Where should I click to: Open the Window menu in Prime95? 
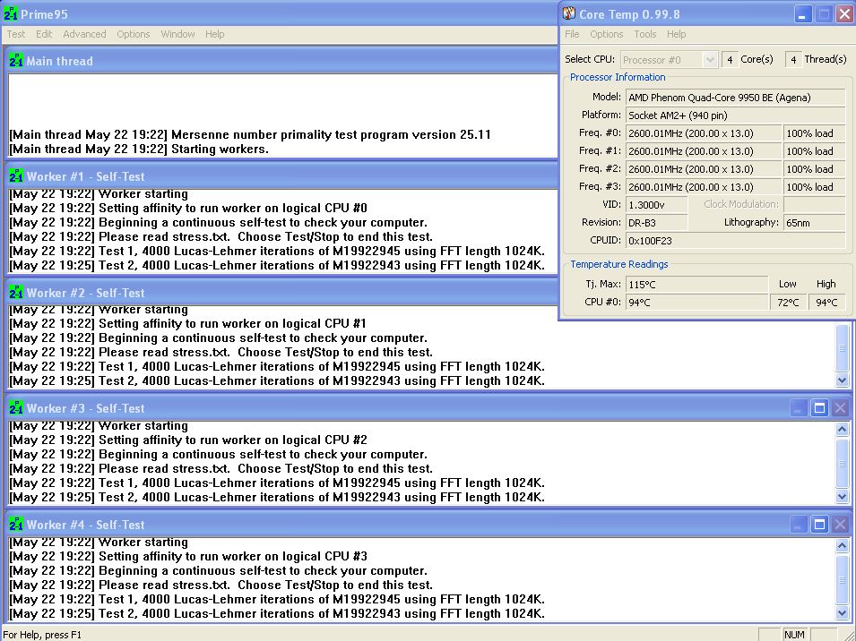tap(177, 34)
